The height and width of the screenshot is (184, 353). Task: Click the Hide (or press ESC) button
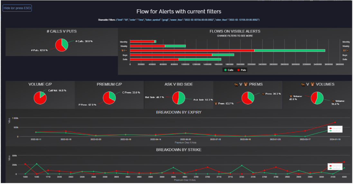[x=17, y=8]
